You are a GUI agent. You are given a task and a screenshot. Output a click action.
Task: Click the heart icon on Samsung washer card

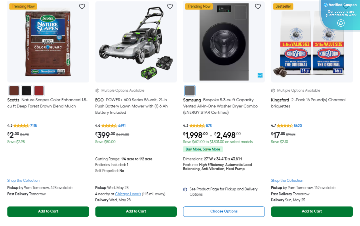pyautogui.click(x=258, y=6)
